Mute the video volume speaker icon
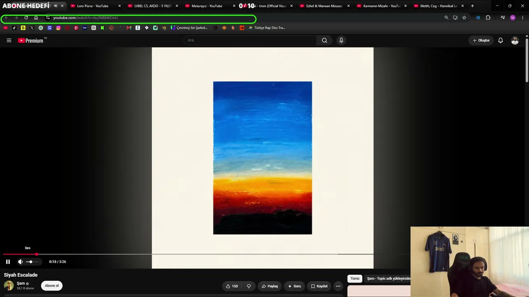529x297 pixels. [20, 262]
